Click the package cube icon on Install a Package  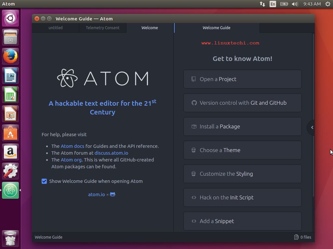tap(194, 126)
